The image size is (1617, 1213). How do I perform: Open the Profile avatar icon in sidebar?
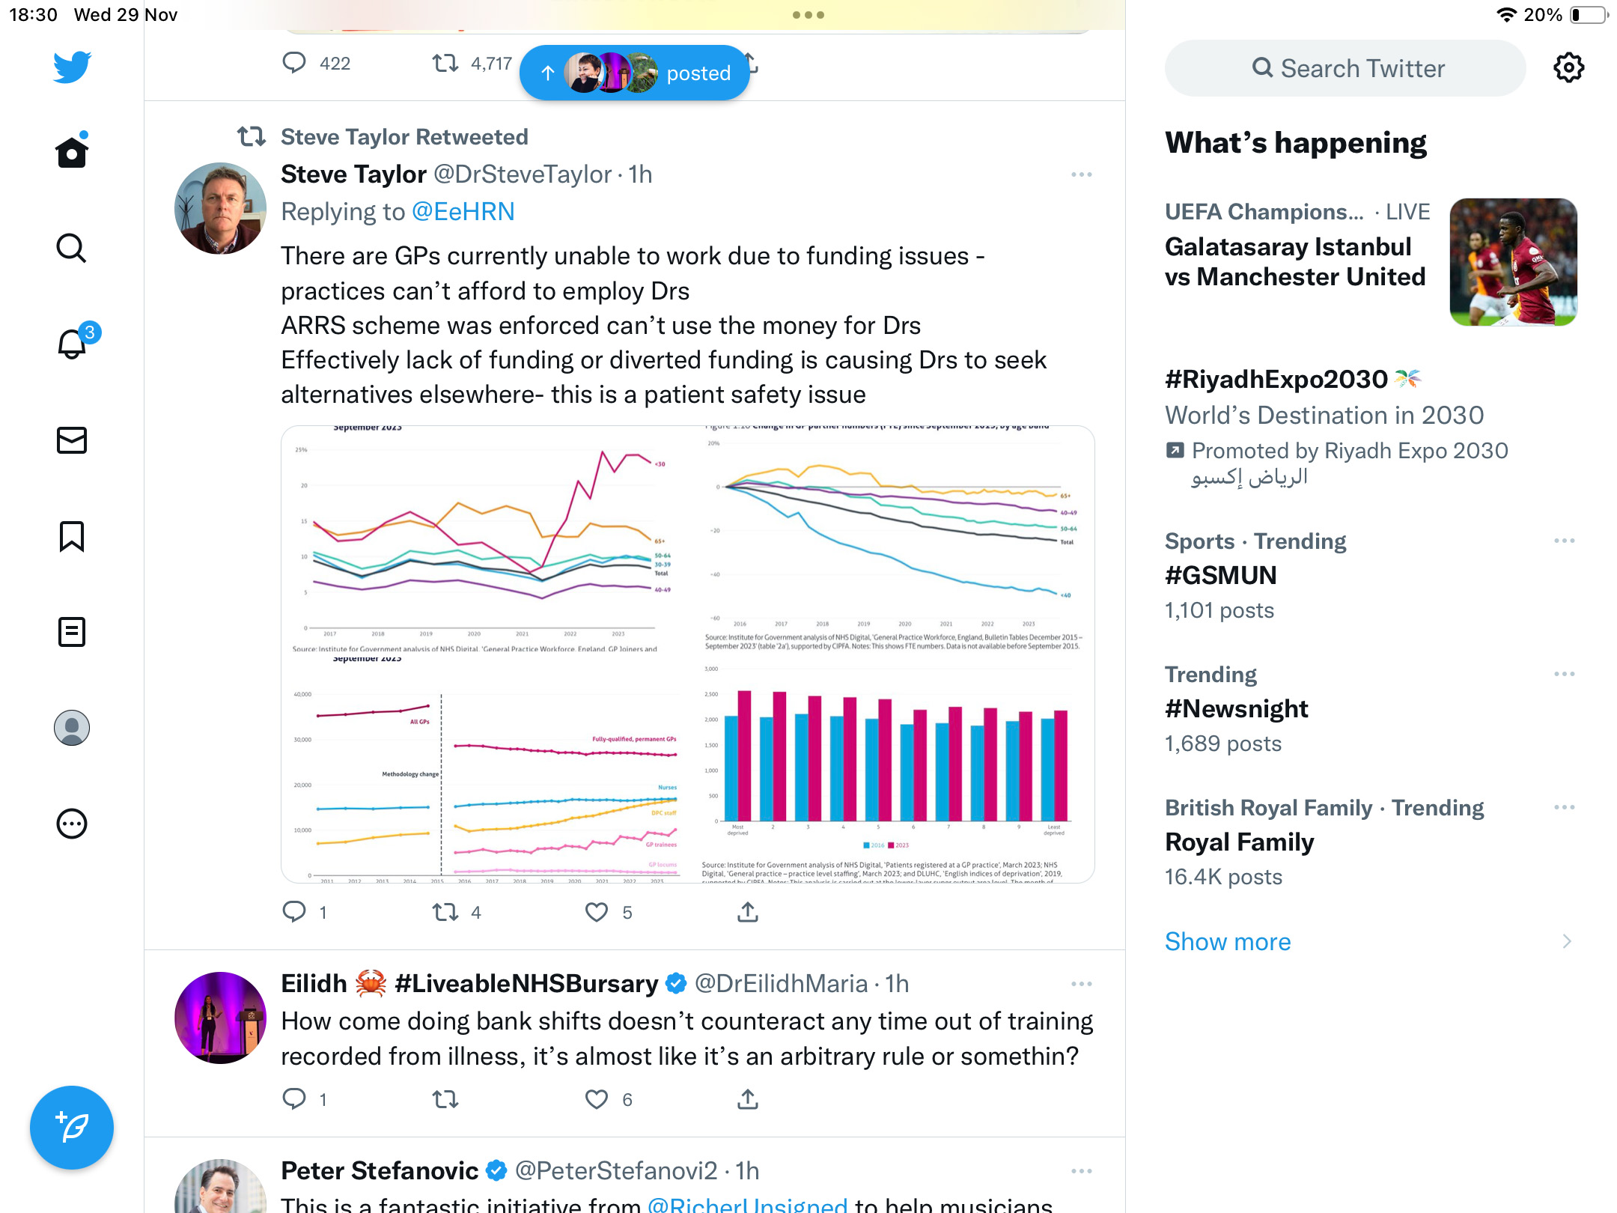72,728
